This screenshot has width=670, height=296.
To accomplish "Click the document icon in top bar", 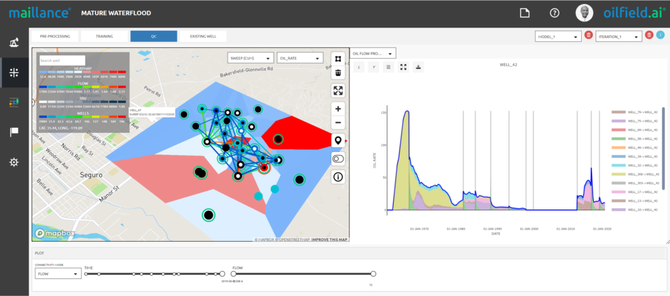I will point(524,13).
